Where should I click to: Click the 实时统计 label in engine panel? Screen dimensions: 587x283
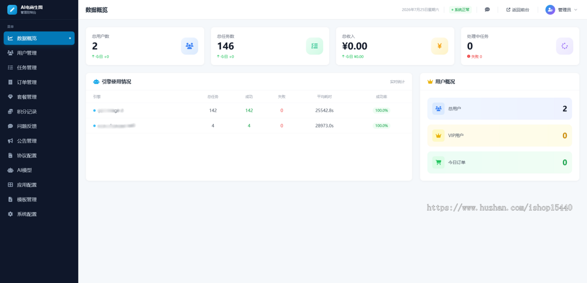click(397, 82)
